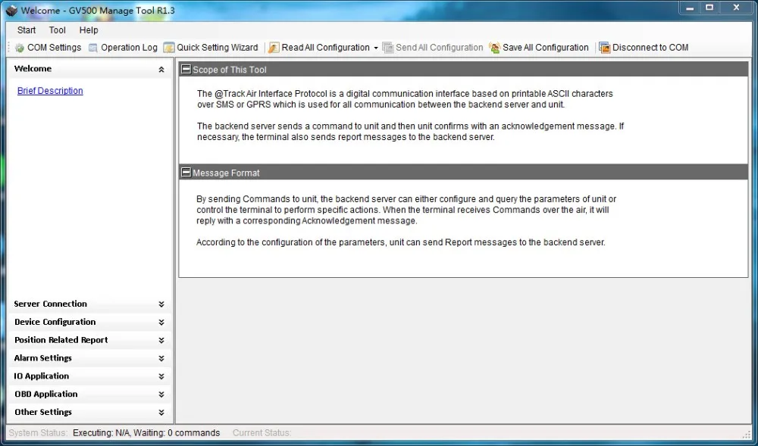Expand the Position Related Report chevron
758x446 pixels.
(161, 341)
